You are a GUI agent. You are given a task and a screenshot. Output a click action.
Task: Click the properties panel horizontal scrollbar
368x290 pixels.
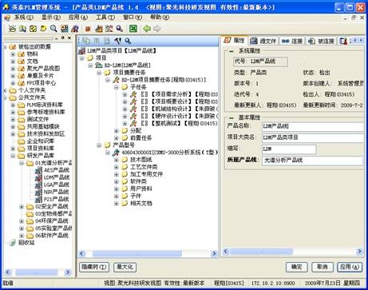click(292, 252)
